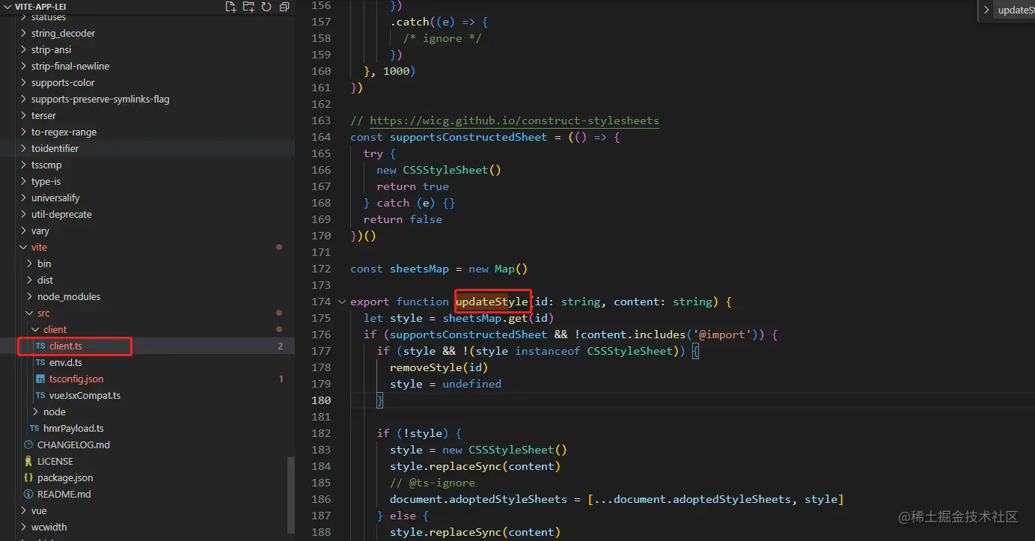Click line number 180 in the gutter
This screenshot has width=1035, height=541.
click(x=320, y=400)
